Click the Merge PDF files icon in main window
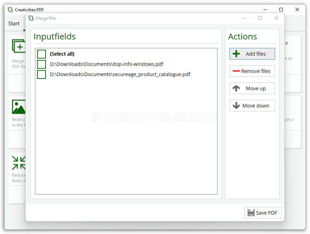The image size is (310, 234). coord(19,46)
